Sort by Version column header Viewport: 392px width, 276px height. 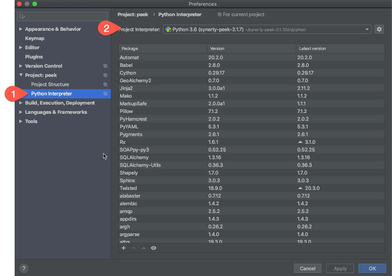coord(251,48)
